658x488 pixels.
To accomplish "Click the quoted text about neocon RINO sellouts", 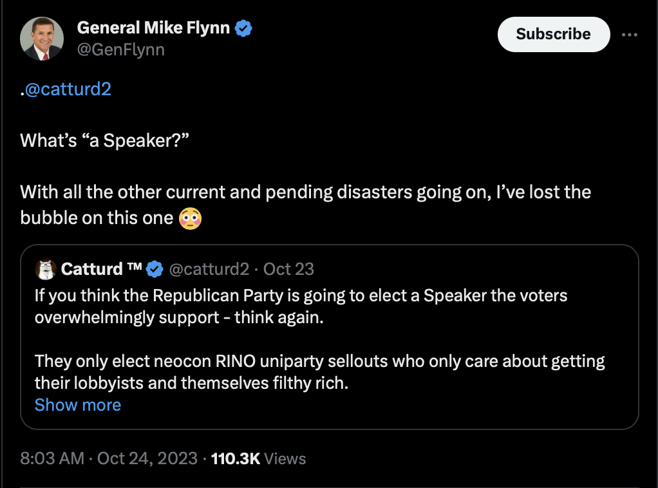I will [x=319, y=372].
